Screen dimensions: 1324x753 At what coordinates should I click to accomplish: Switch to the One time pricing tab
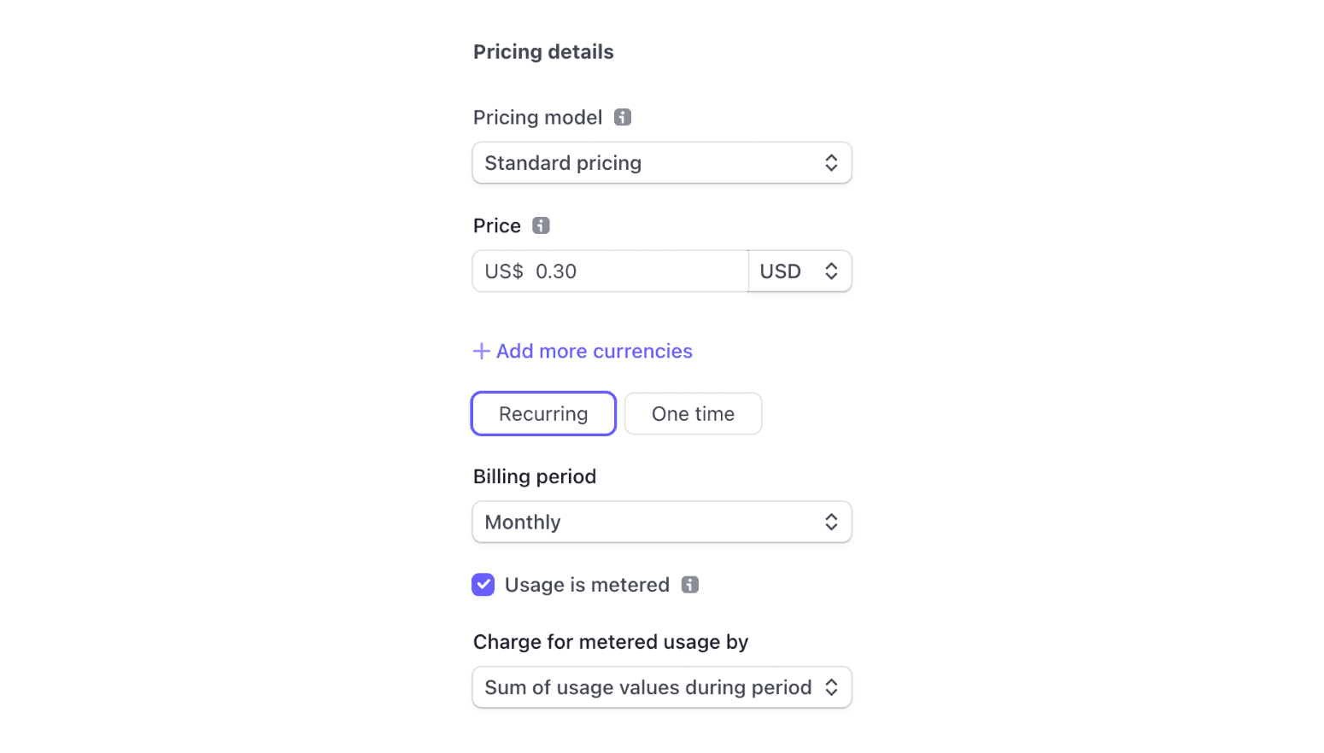tap(693, 413)
